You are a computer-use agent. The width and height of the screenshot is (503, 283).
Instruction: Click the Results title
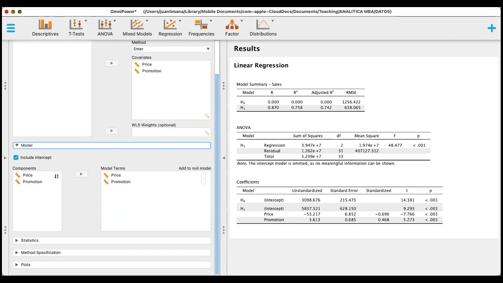tap(247, 49)
